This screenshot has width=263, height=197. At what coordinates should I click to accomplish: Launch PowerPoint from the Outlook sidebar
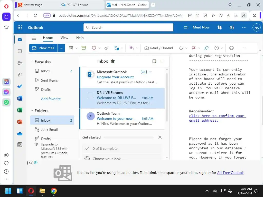(20, 122)
